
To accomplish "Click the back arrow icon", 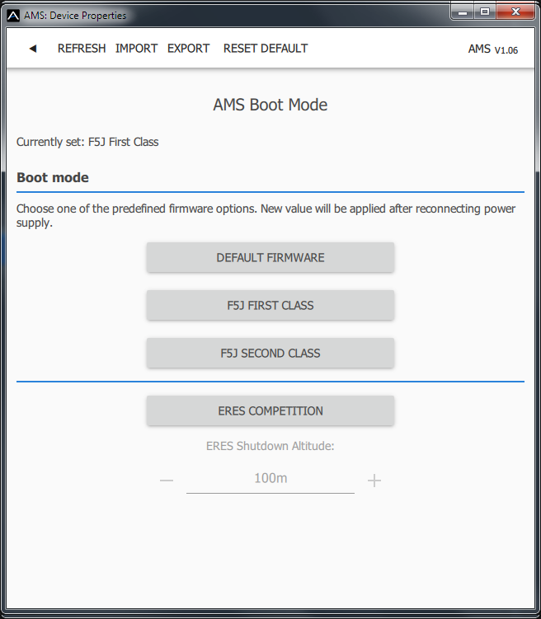I will click(33, 49).
